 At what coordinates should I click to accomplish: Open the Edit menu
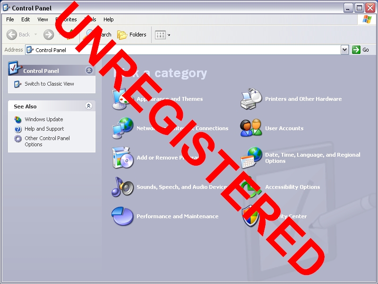point(26,19)
